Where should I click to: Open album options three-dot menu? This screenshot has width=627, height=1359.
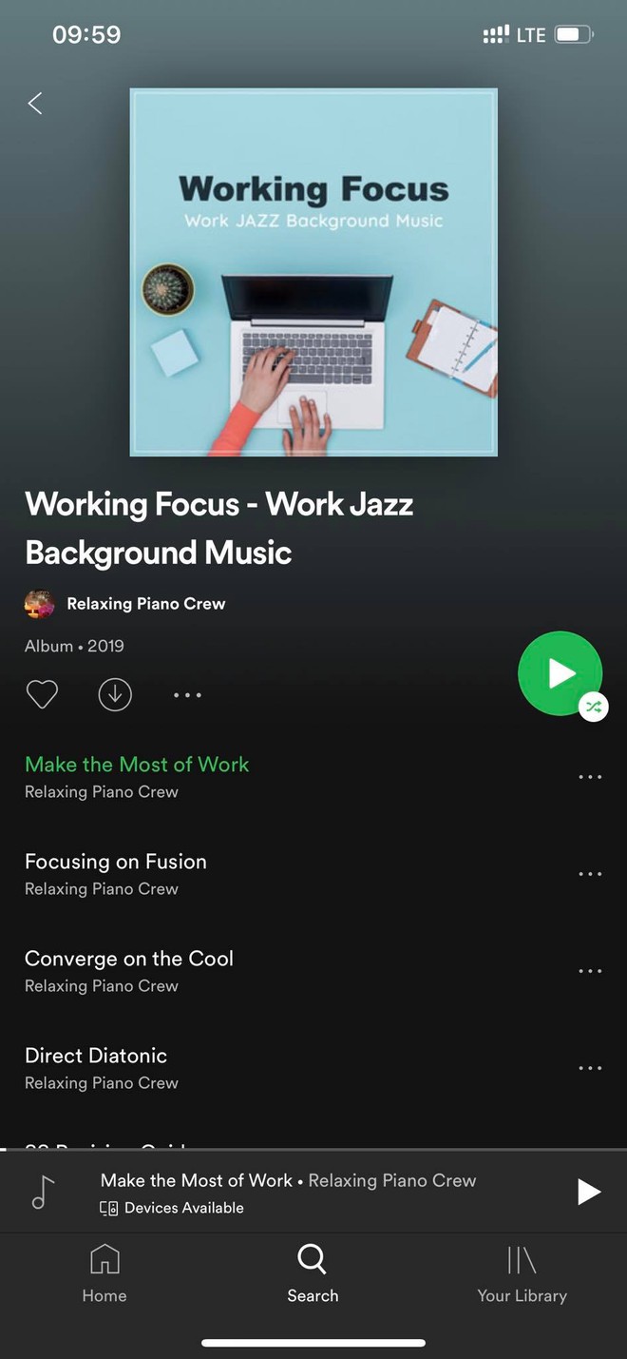[187, 695]
